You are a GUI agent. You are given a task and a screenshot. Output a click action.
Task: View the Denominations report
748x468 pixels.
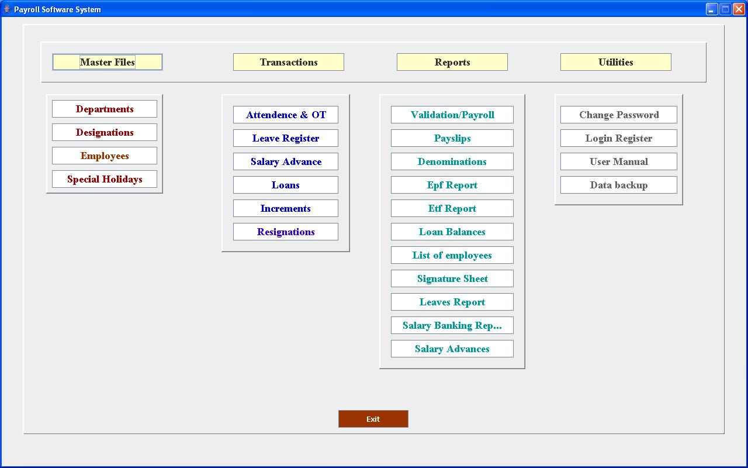coord(452,161)
